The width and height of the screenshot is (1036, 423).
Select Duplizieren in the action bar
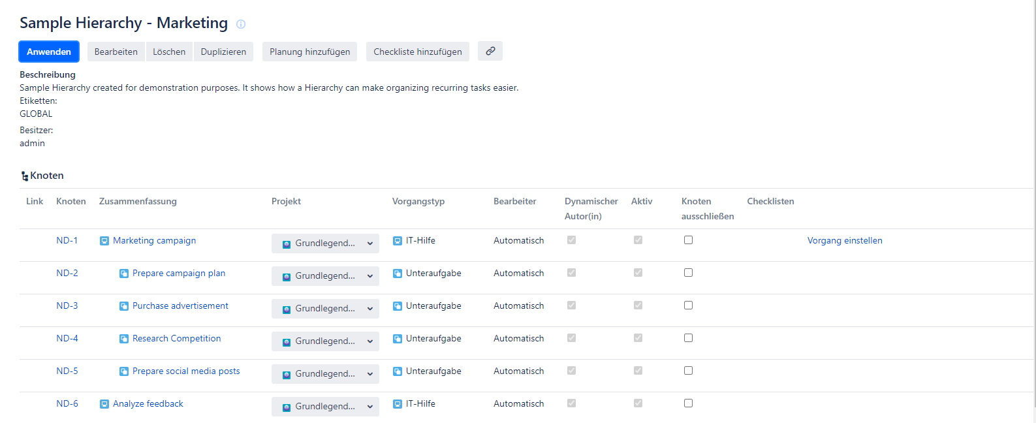click(223, 52)
